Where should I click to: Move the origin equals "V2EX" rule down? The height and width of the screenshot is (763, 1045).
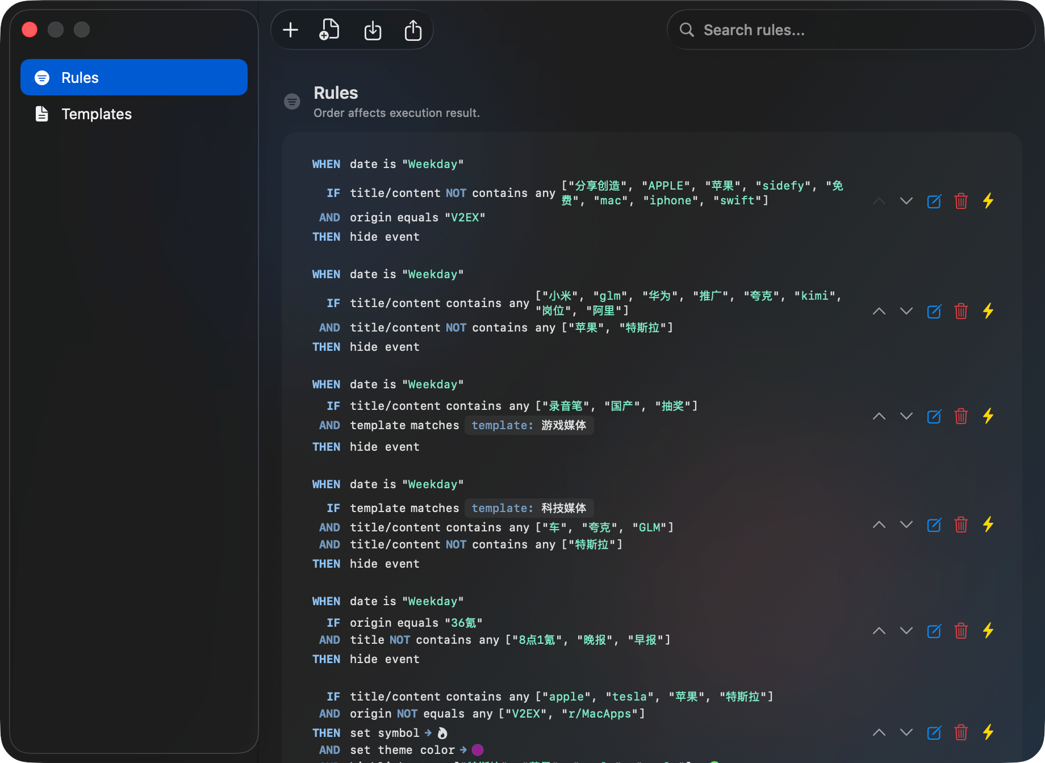[906, 201]
